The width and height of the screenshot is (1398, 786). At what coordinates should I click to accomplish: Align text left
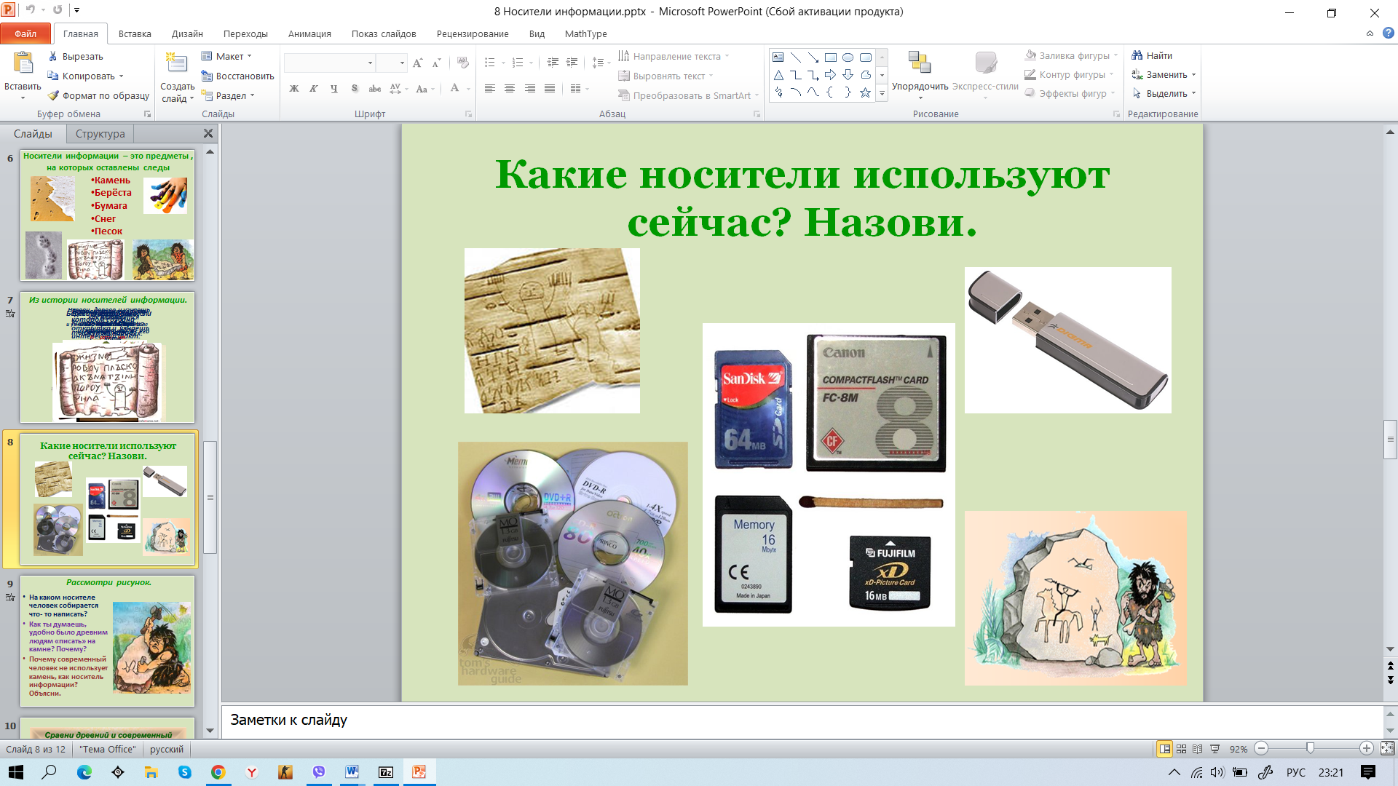tap(490, 89)
